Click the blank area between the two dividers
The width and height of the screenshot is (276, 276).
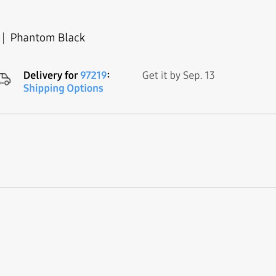click(138, 150)
